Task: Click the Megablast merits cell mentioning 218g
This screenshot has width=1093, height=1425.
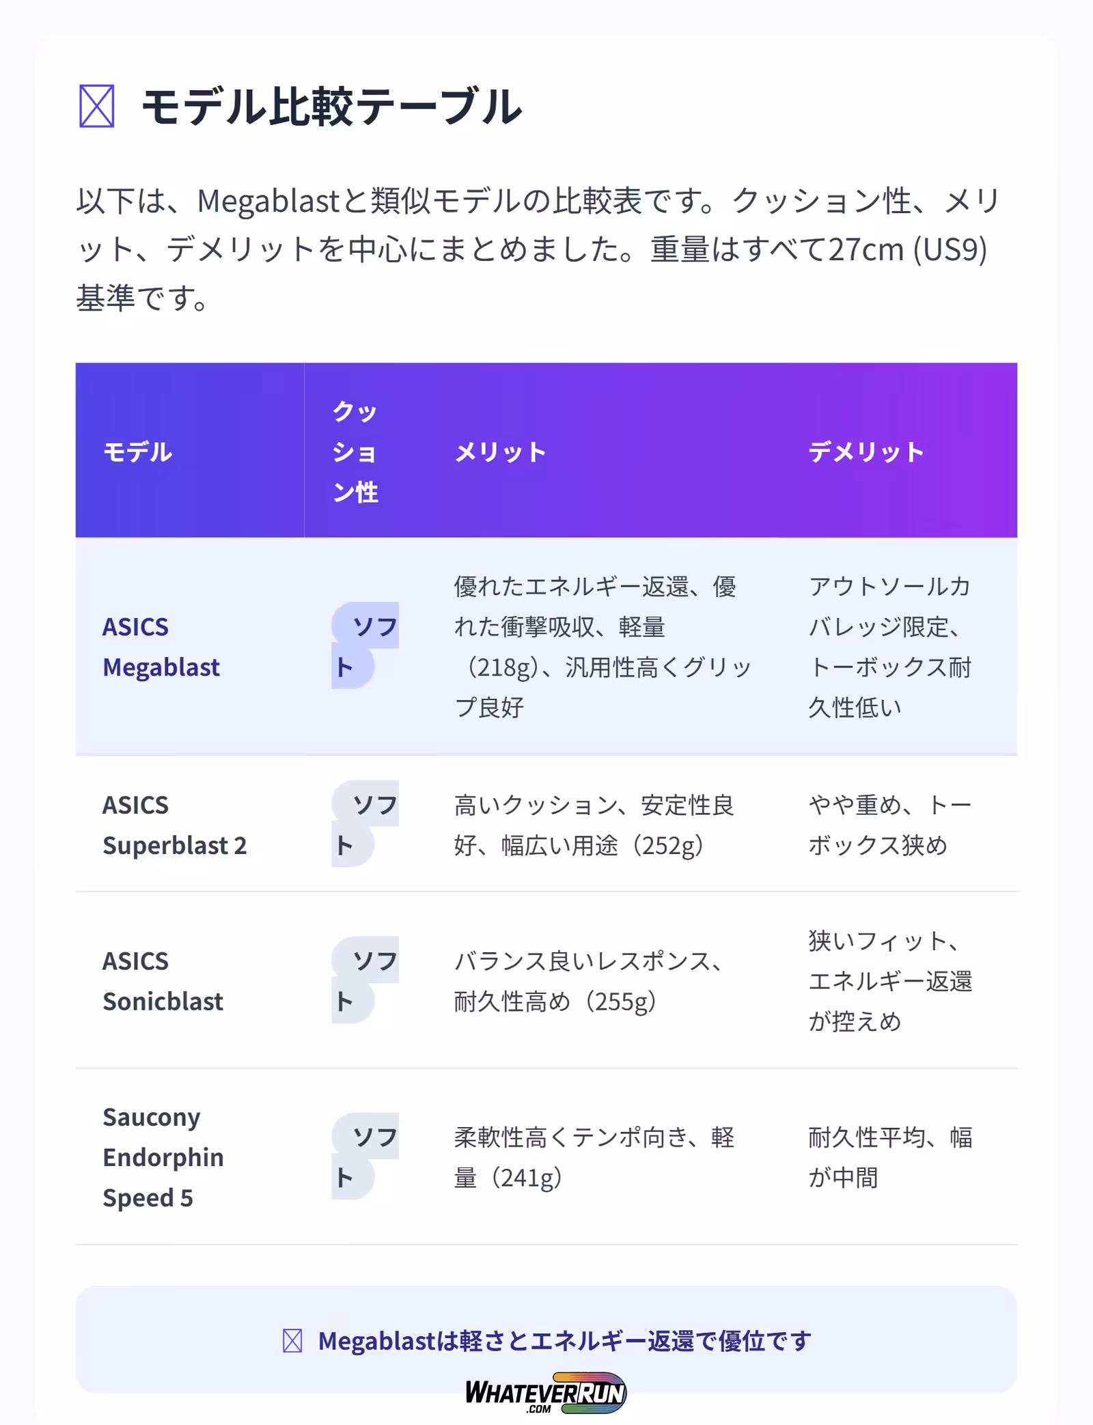Action: (603, 646)
